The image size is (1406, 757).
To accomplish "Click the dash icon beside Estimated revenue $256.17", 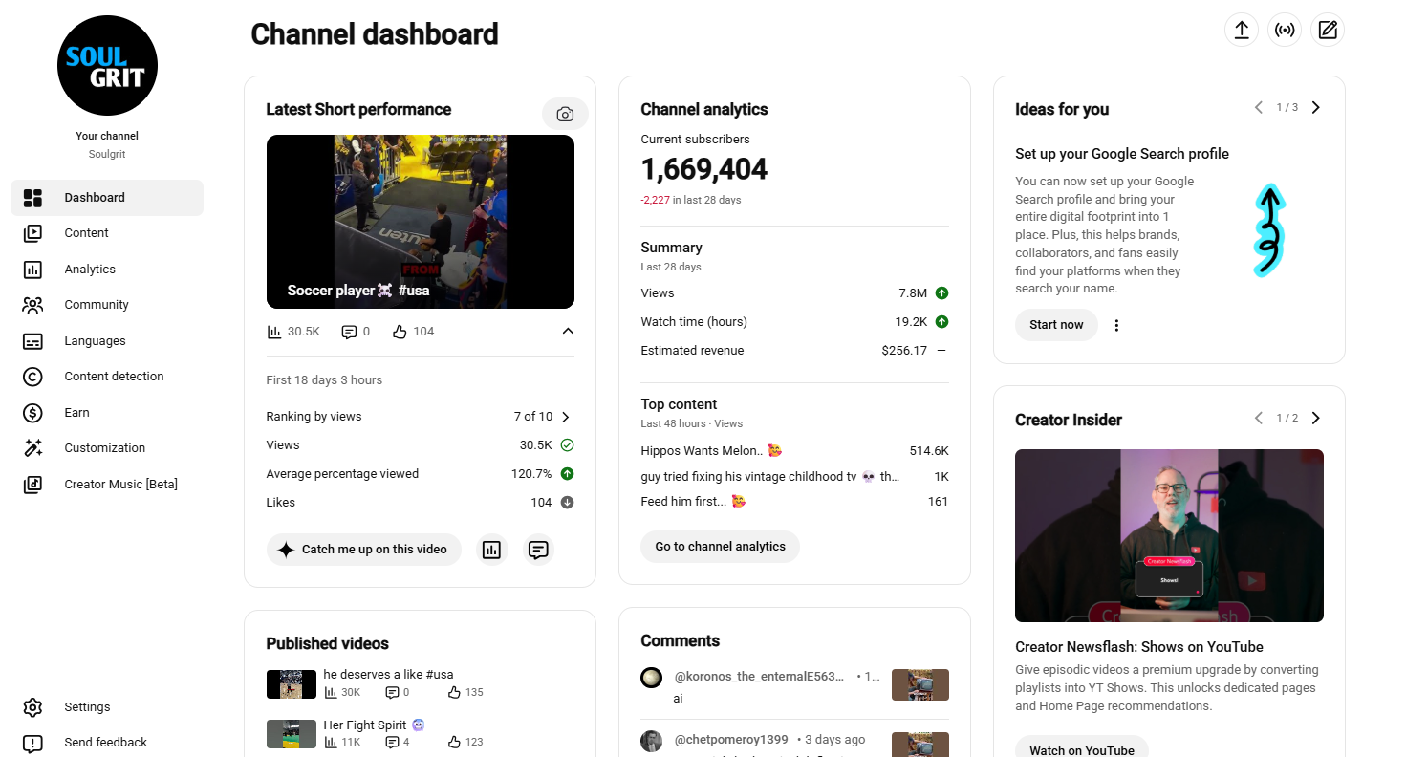I will (941, 351).
